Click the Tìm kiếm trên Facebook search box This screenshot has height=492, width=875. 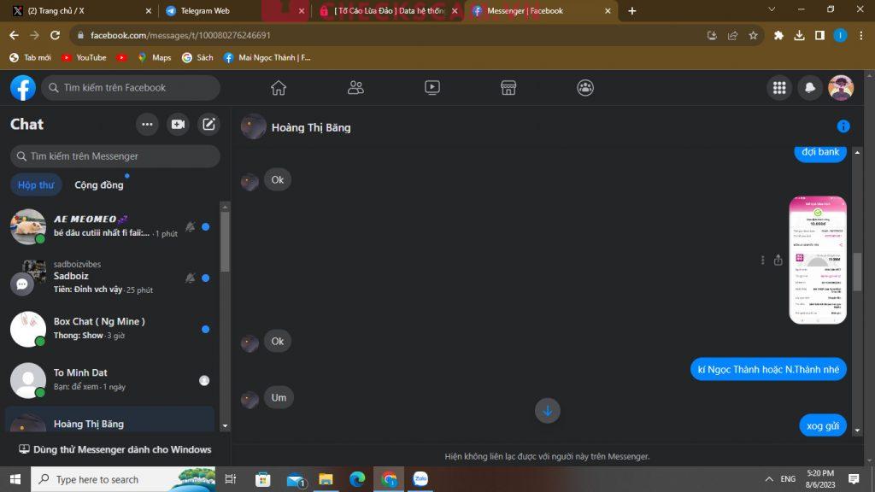[x=131, y=88]
